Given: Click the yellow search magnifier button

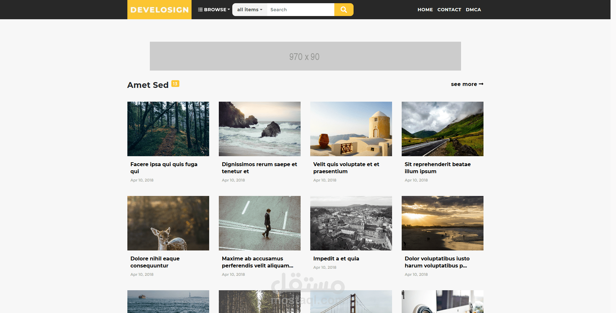Looking at the screenshot, I should [344, 10].
